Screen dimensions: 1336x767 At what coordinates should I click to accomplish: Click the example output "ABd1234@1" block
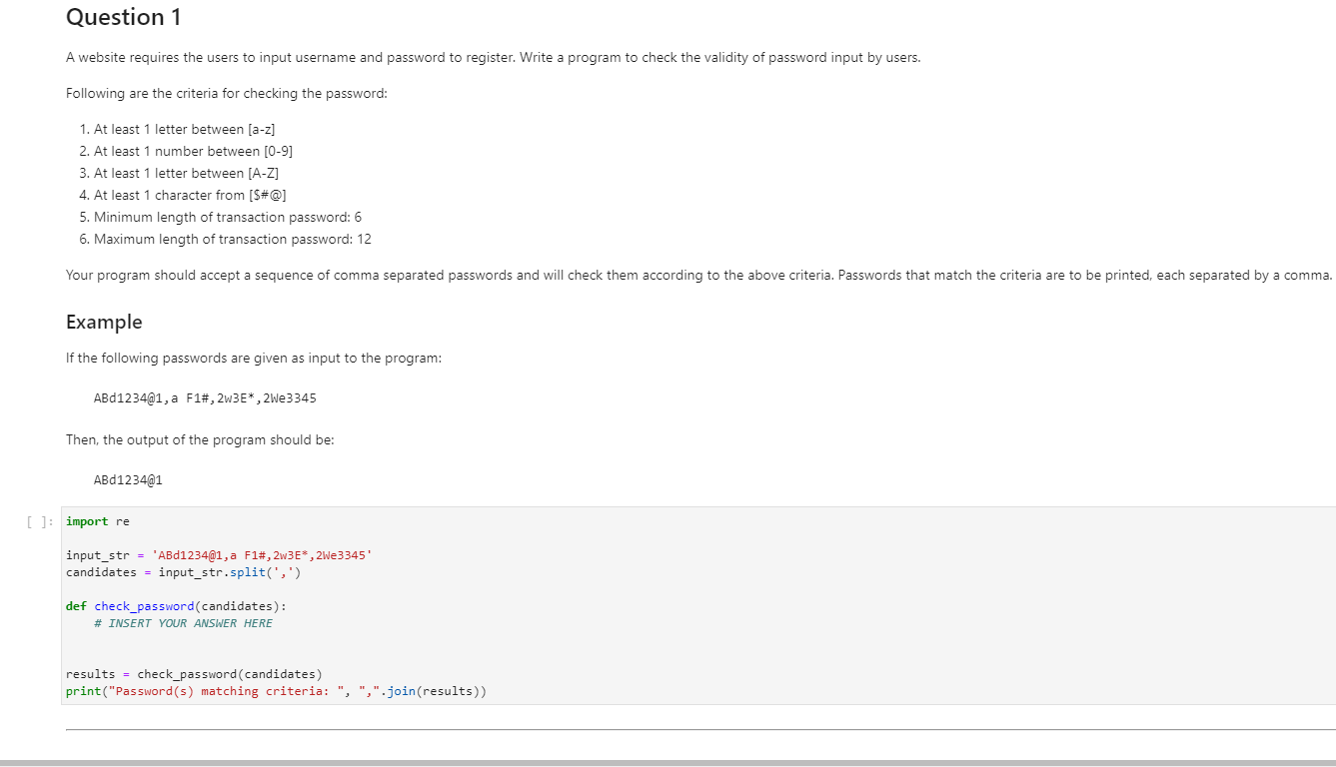[x=128, y=480]
